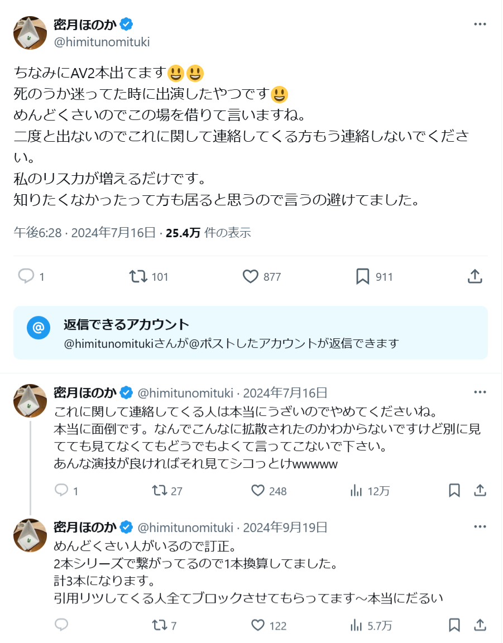View analytics showing 12万 views
This screenshot has height=643, width=503.
point(356,491)
